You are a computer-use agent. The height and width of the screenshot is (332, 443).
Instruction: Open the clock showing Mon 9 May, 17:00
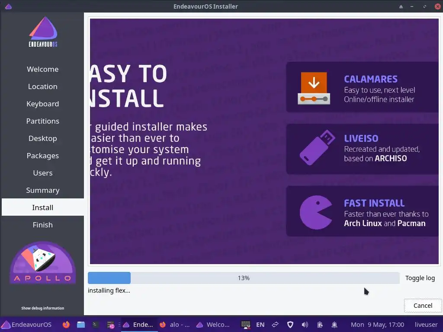pyautogui.click(x=377, y=325)
